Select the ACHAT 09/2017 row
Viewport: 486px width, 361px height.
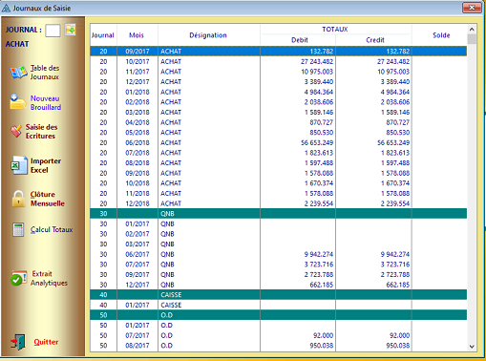coord(279,52)
